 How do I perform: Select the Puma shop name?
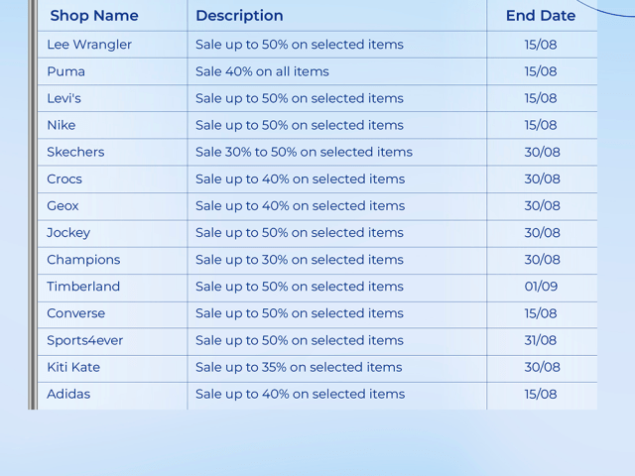tap(66, 71)
